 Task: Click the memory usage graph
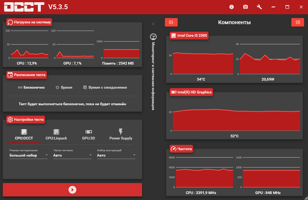tap(118, 50)
